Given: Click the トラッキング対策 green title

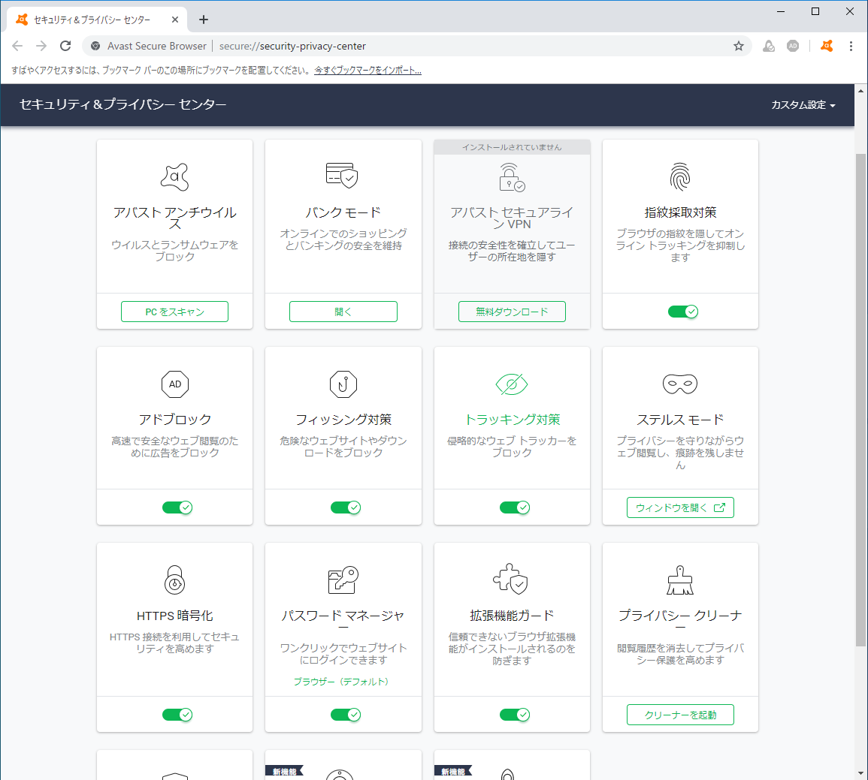Looking at the screenshot, I should click(512, 420).
